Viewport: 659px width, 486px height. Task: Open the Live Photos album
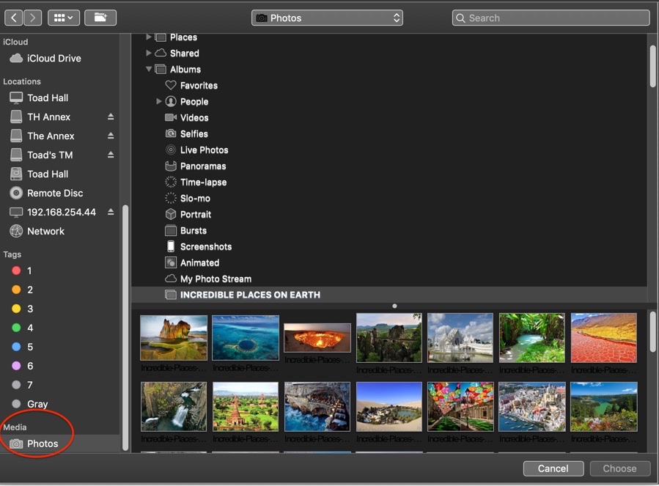204,150
